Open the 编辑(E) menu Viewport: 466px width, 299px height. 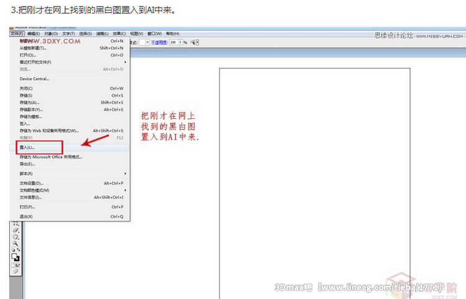click(34, 34)
